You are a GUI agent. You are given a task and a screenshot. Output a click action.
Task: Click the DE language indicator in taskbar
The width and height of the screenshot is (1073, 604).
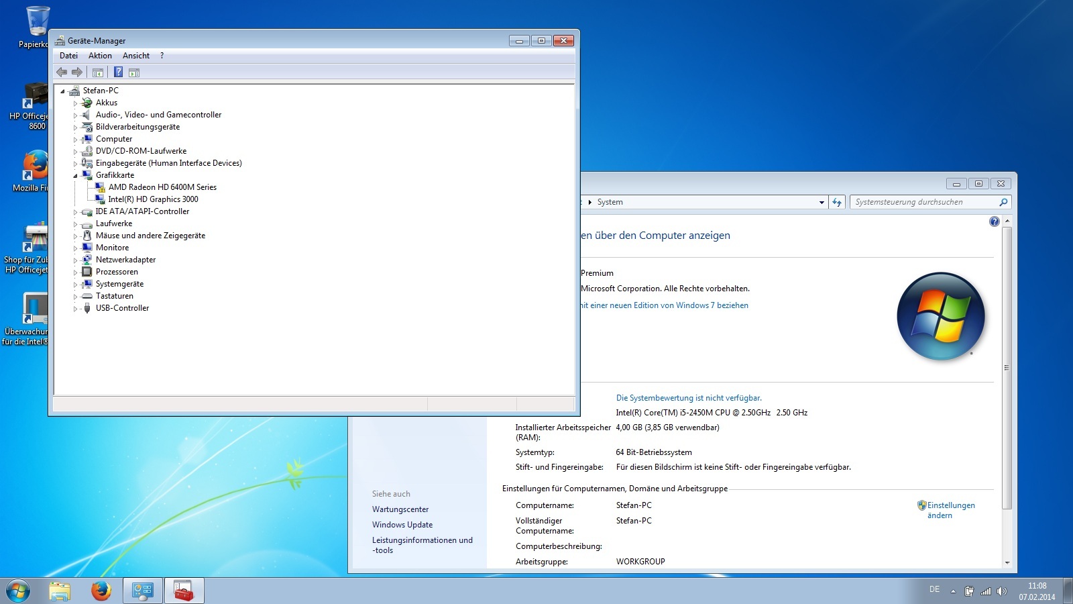(x=934, y=589)
